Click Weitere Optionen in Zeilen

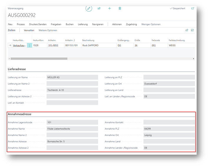point(48,30)
